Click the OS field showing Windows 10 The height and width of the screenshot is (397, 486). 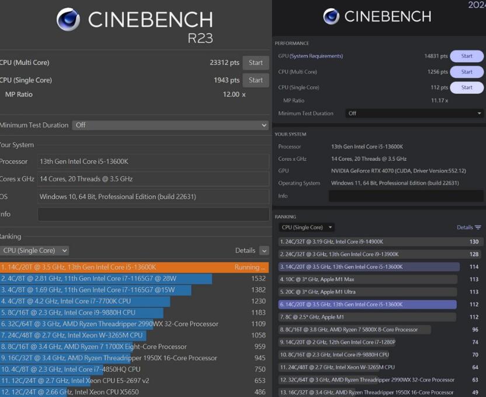click(154, 196)
